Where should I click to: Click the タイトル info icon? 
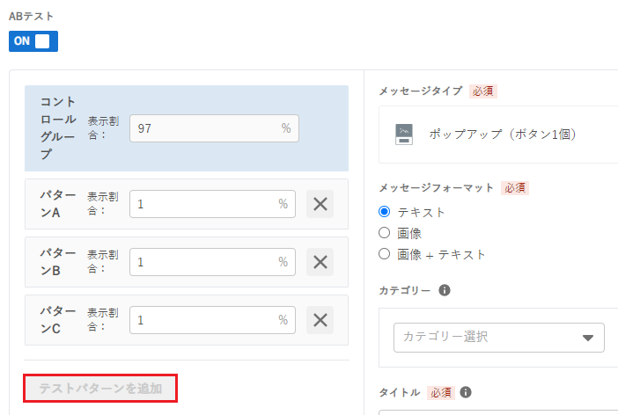point(466,392)
